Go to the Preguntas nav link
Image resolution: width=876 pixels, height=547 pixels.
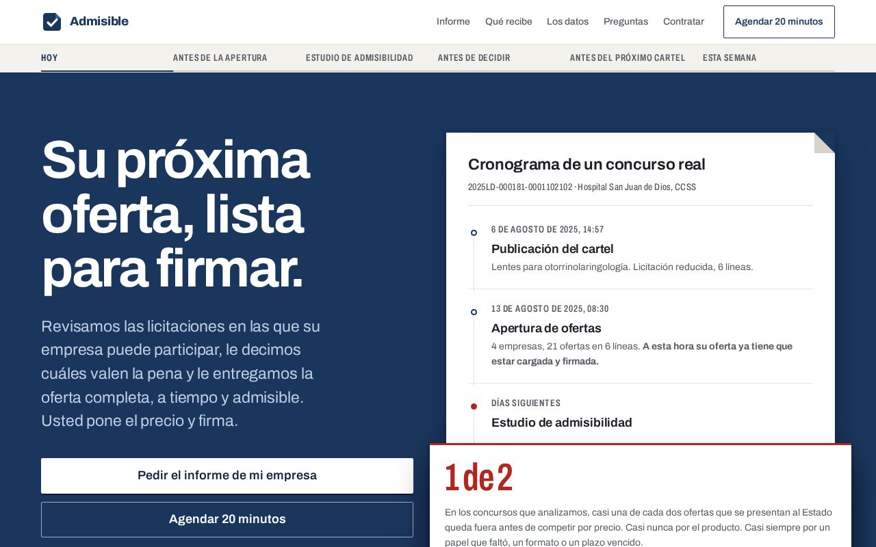(626, 21)
